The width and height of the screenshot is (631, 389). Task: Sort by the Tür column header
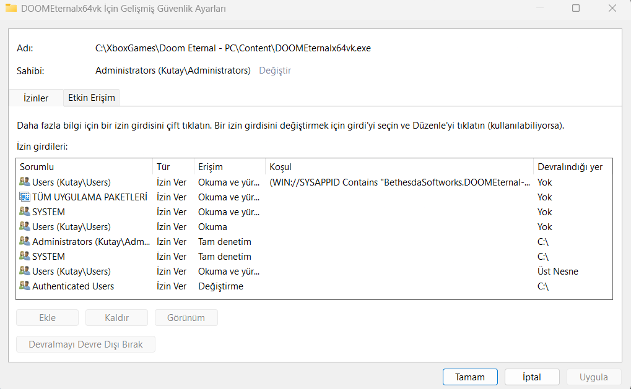pyautogui.click(x=173, y=167)
